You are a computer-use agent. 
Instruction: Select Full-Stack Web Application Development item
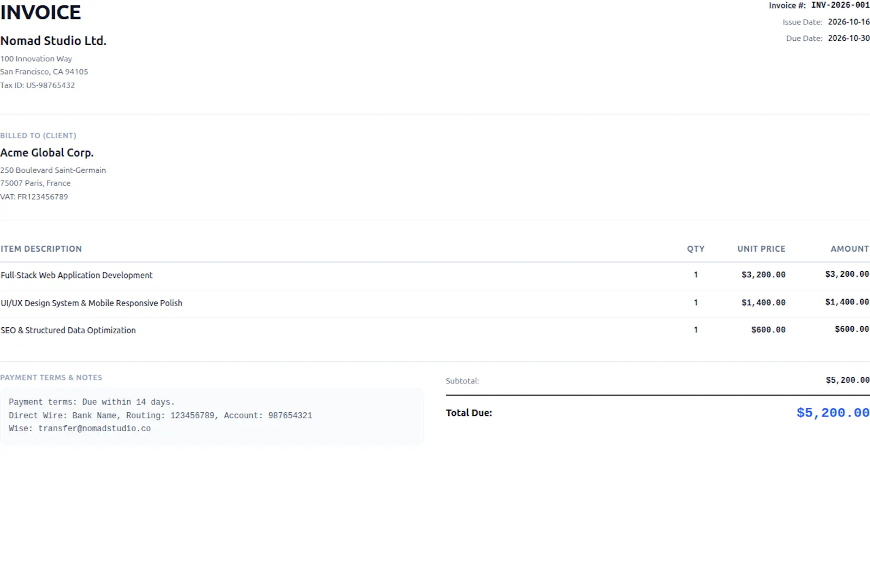click(x=77, y=275)
